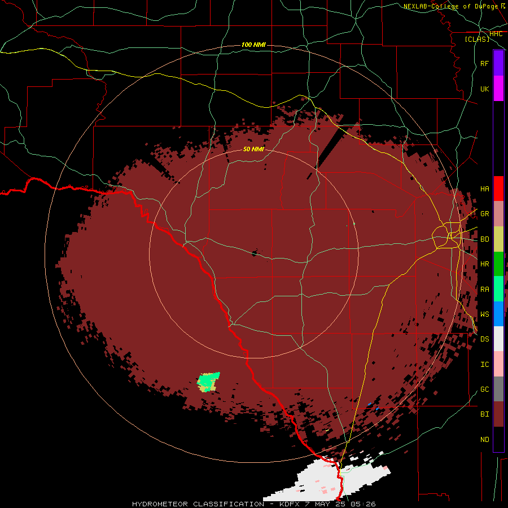Click the blue WS color swatch
Viewport: 508px width, 508px height.
(498, 314)
